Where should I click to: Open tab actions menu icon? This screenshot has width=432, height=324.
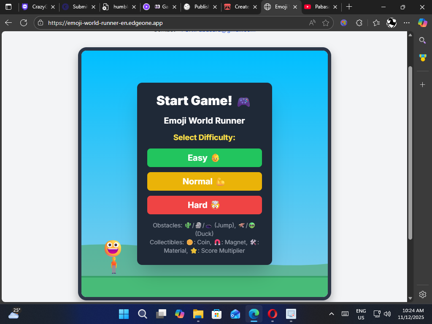click(x=8, y=7)
